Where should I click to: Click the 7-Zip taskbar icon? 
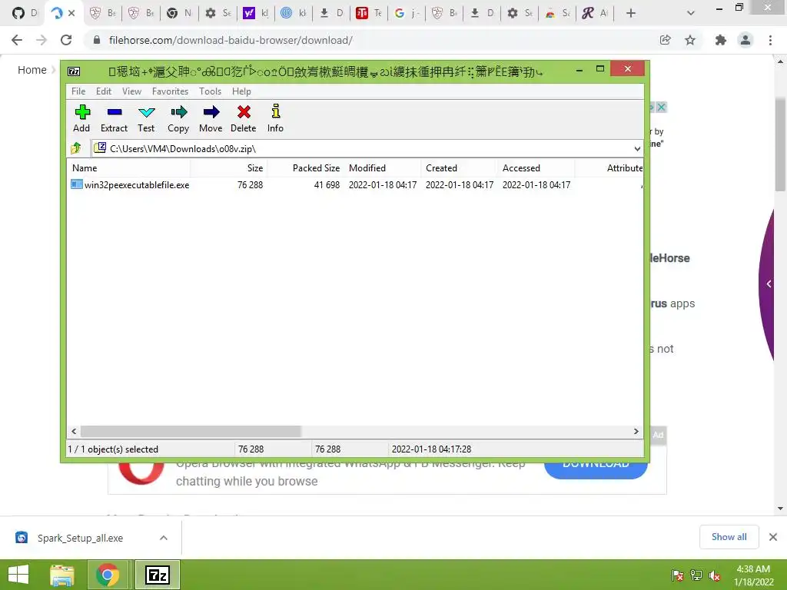(158, 575)
